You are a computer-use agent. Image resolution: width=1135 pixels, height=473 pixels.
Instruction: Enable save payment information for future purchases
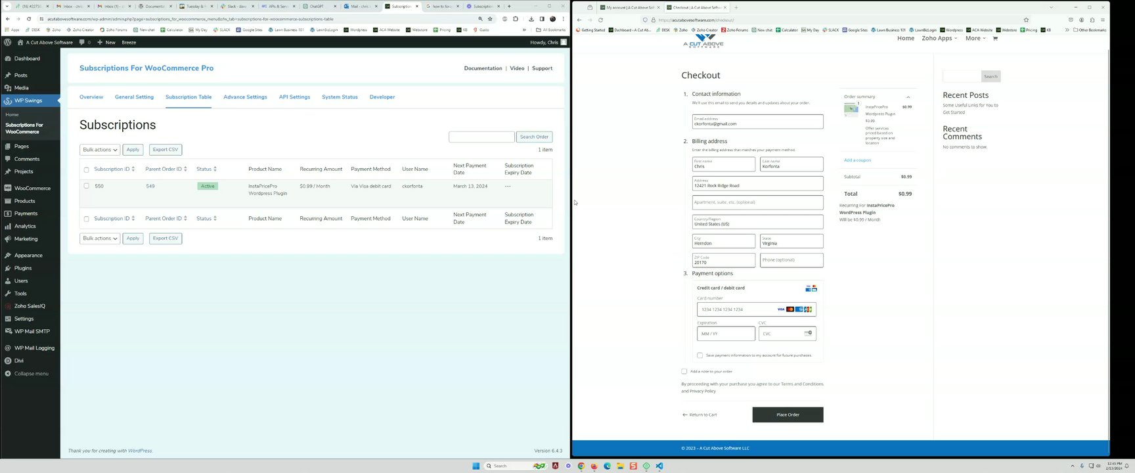(x=700, y=355)
